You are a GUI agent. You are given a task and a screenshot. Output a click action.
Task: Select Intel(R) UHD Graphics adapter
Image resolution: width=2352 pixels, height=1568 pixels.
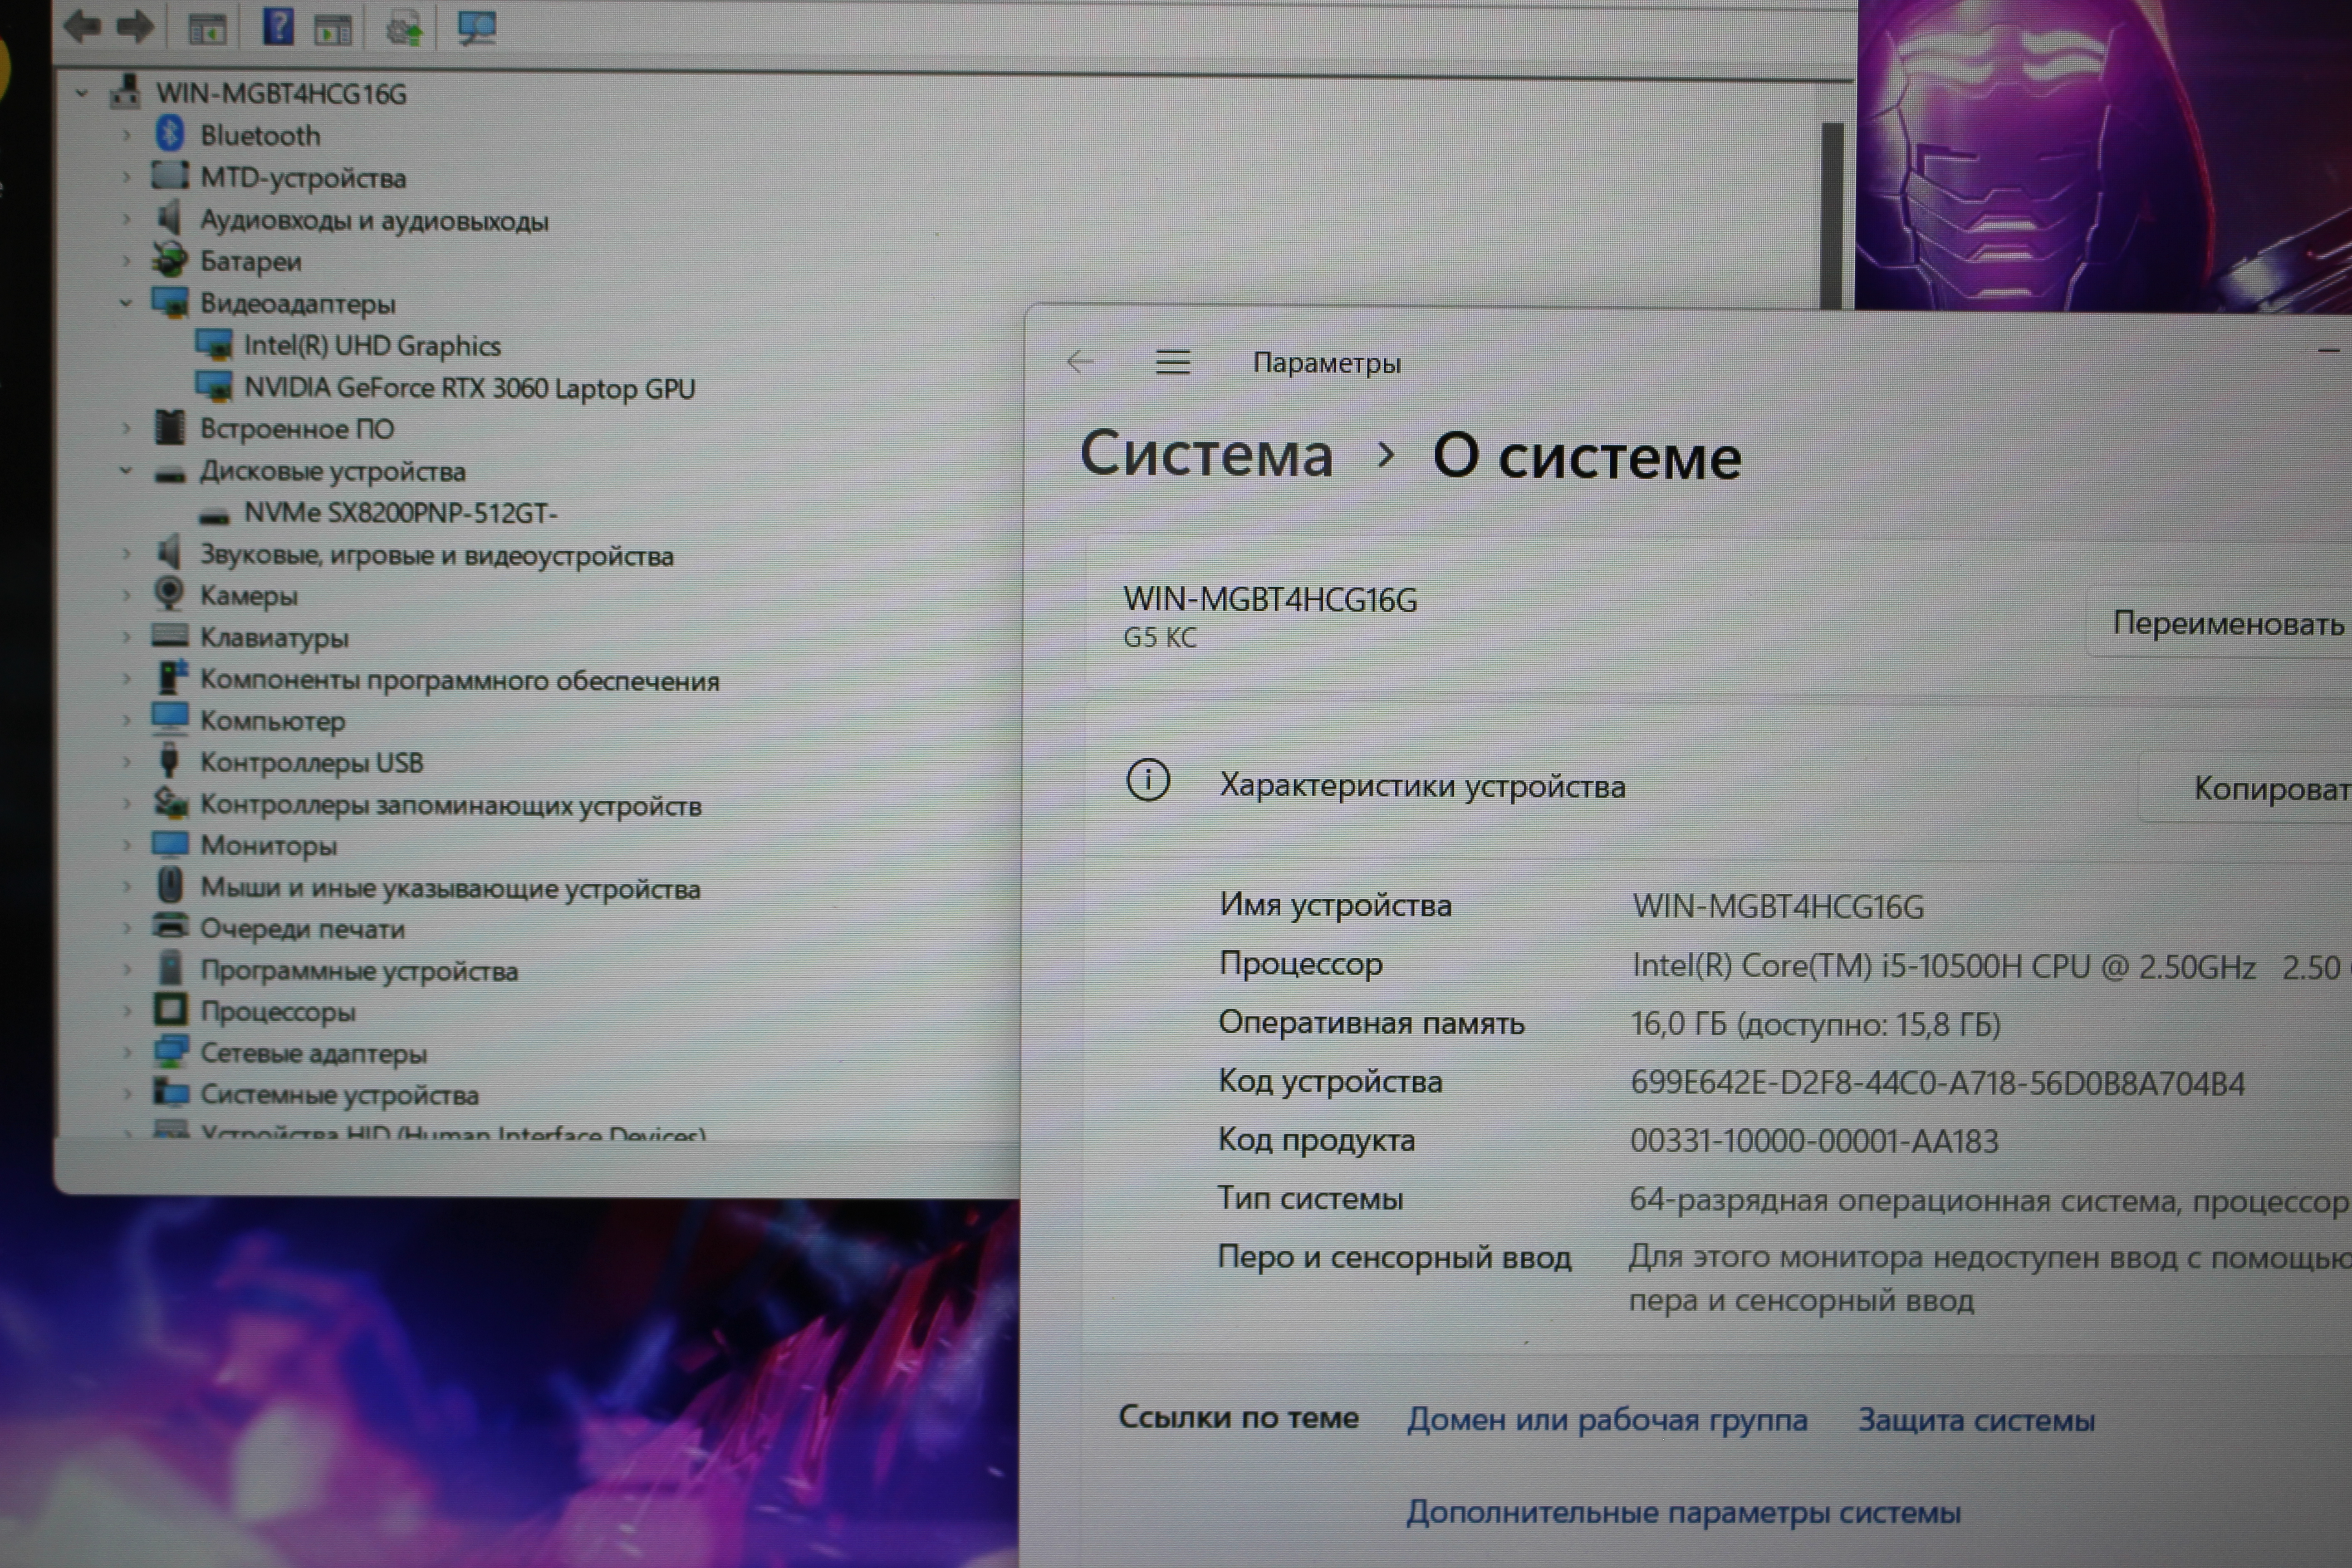coord(371,346)
